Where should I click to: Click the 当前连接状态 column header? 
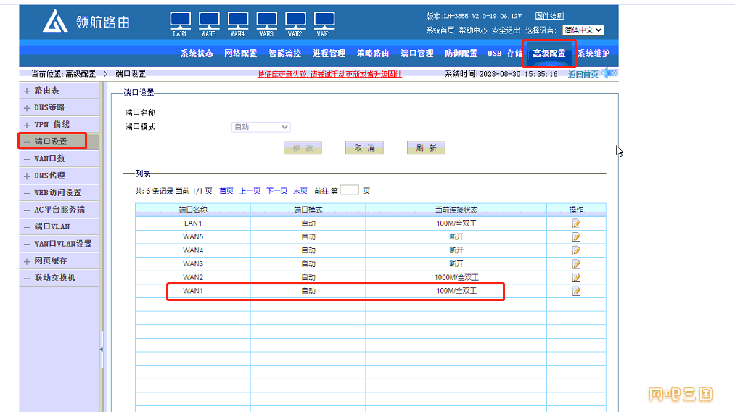[456, 210]
